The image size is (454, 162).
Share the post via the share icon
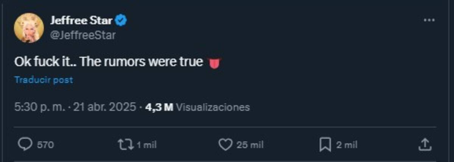pos(424,144)
